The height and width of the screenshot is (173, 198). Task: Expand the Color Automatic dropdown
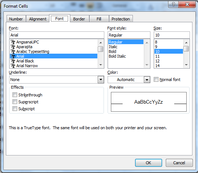pos(147,80)
